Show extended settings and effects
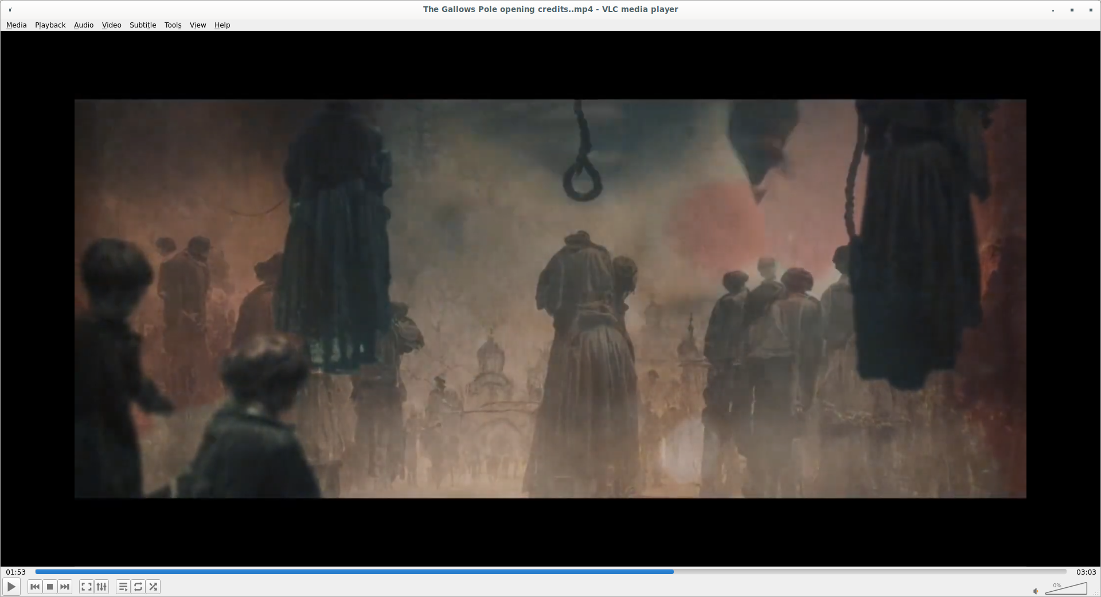1101x597 pixels. (x=101, y=587)
